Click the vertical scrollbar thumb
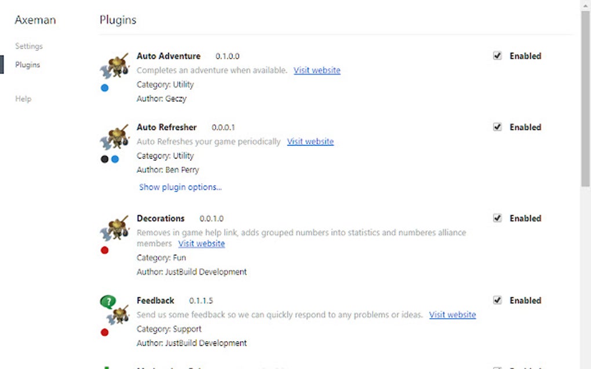Screen dimensions: 591x369 click(x=585, y=98)
